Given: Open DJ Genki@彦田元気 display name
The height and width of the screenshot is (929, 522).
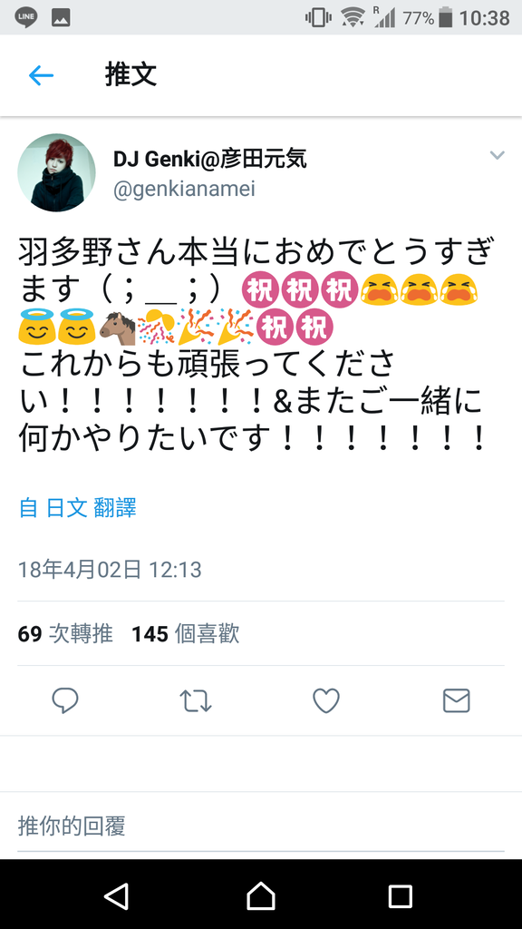Looking at the screenshot, I should coord(210,158).
